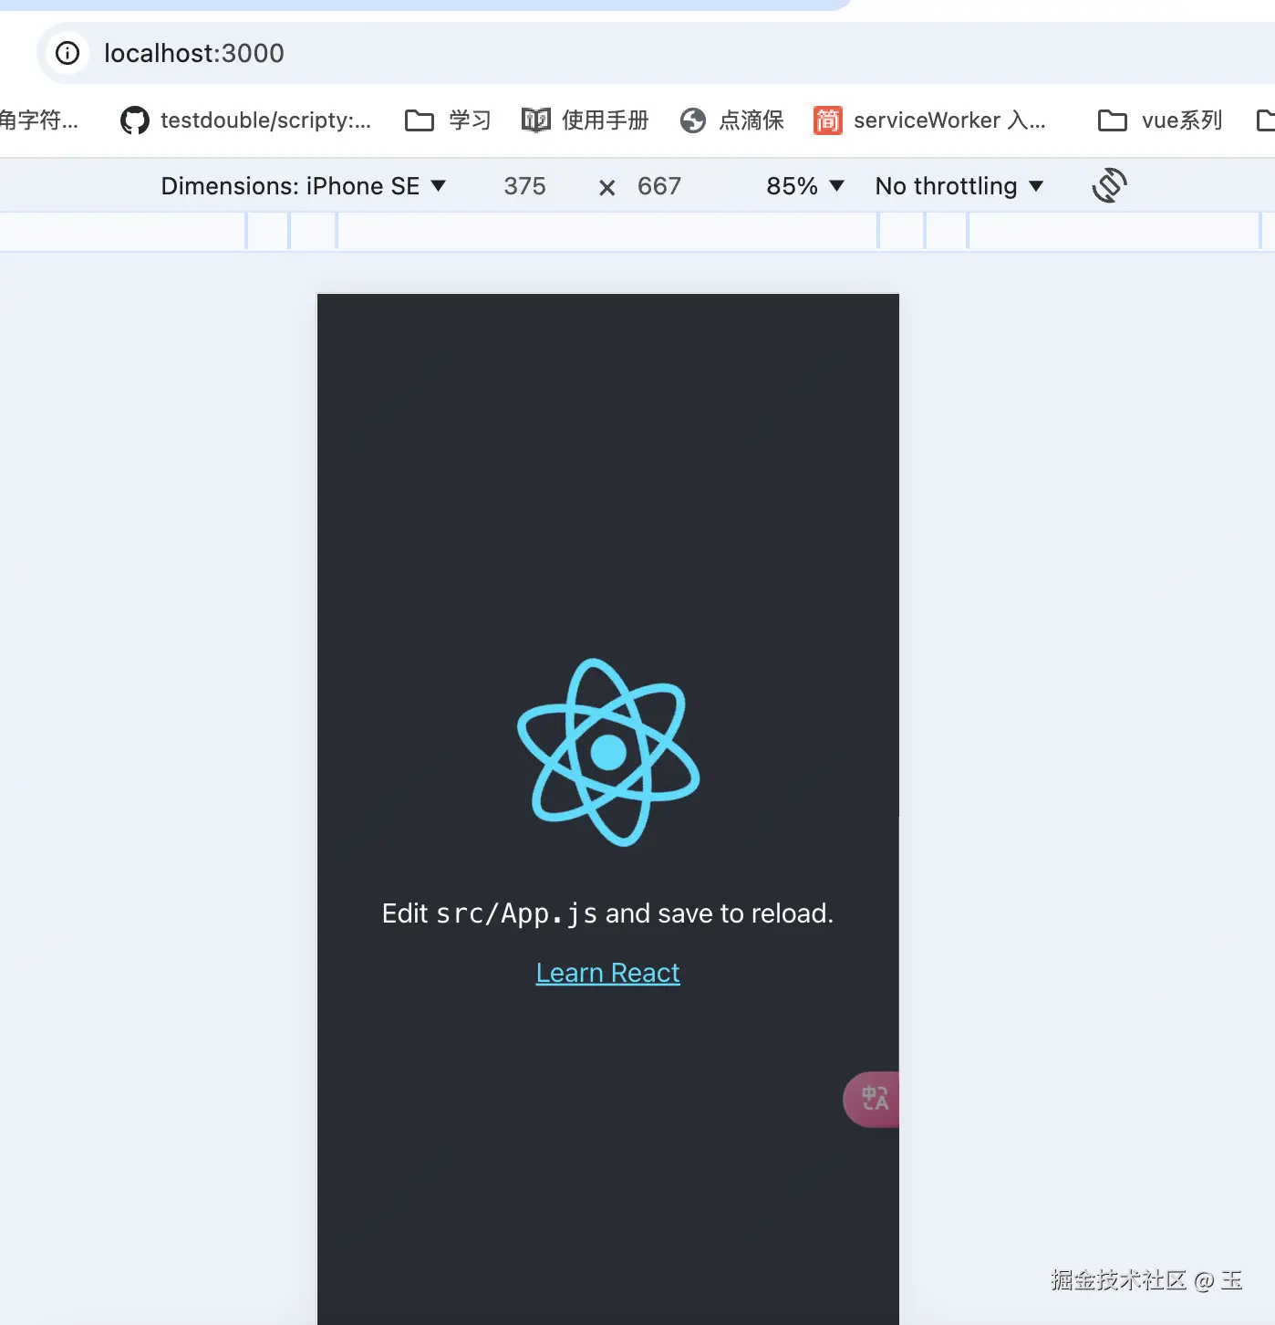Open the vue系列 bookmarks folder
This screenshot has width=1275, height=1325.
coord(1160,120)
